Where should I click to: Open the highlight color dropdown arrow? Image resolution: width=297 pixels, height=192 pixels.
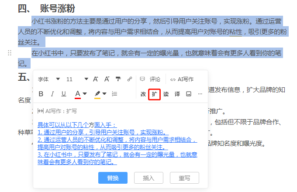pos(104,94)
